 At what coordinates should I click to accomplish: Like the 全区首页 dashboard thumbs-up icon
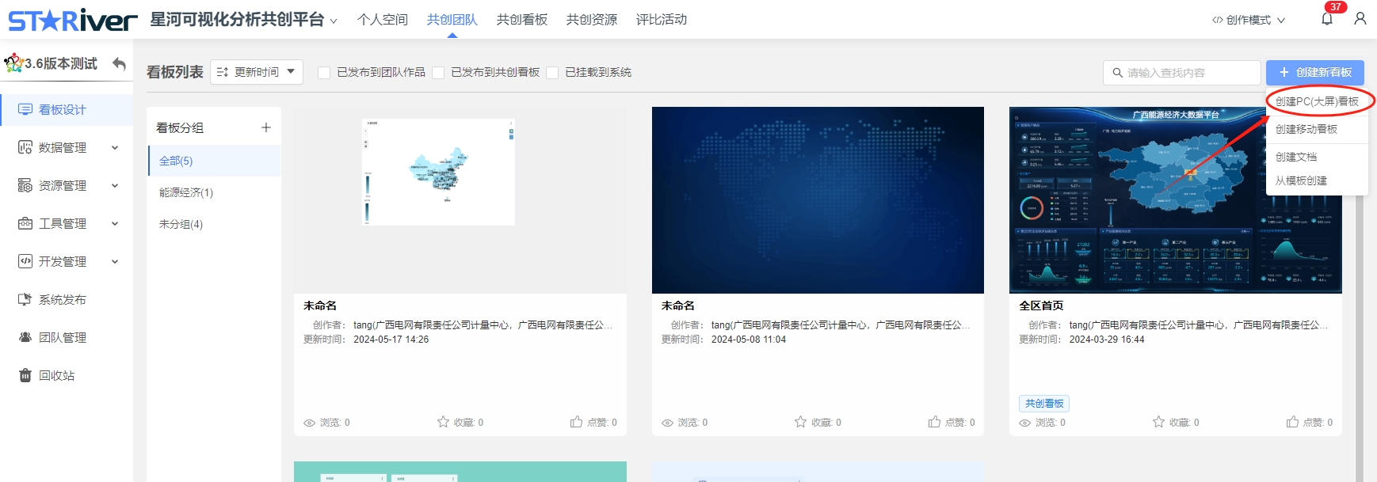1292,422
